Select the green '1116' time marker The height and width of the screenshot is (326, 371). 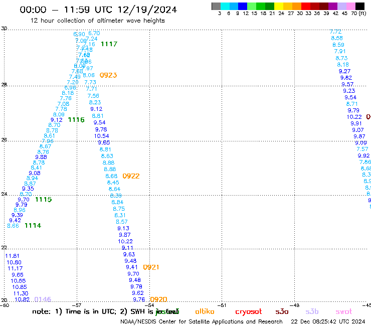(76, 120)
